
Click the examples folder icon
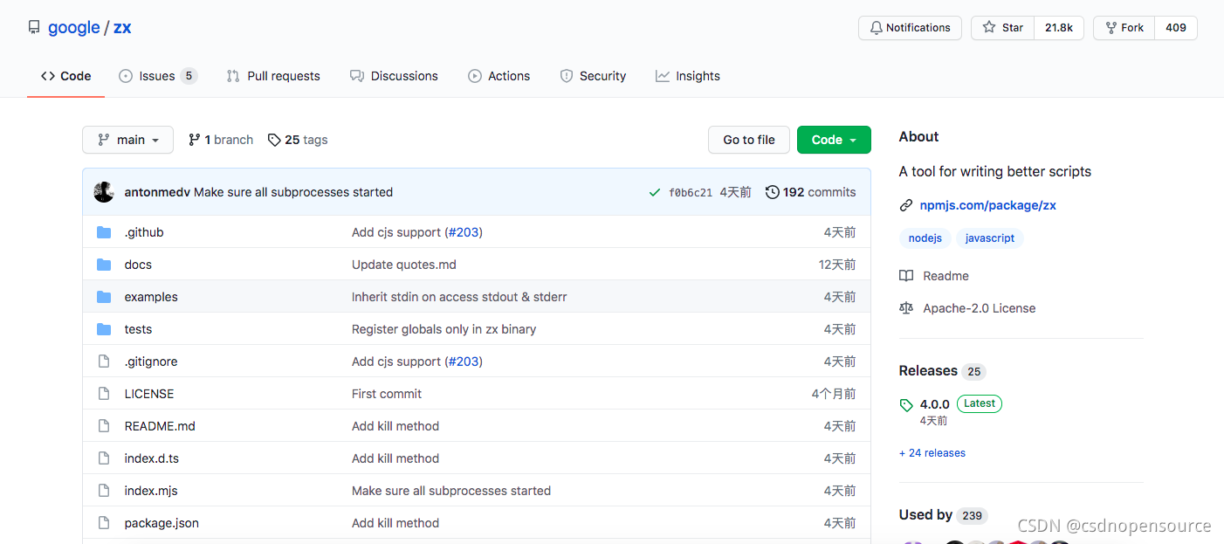[x=104, y=297]
